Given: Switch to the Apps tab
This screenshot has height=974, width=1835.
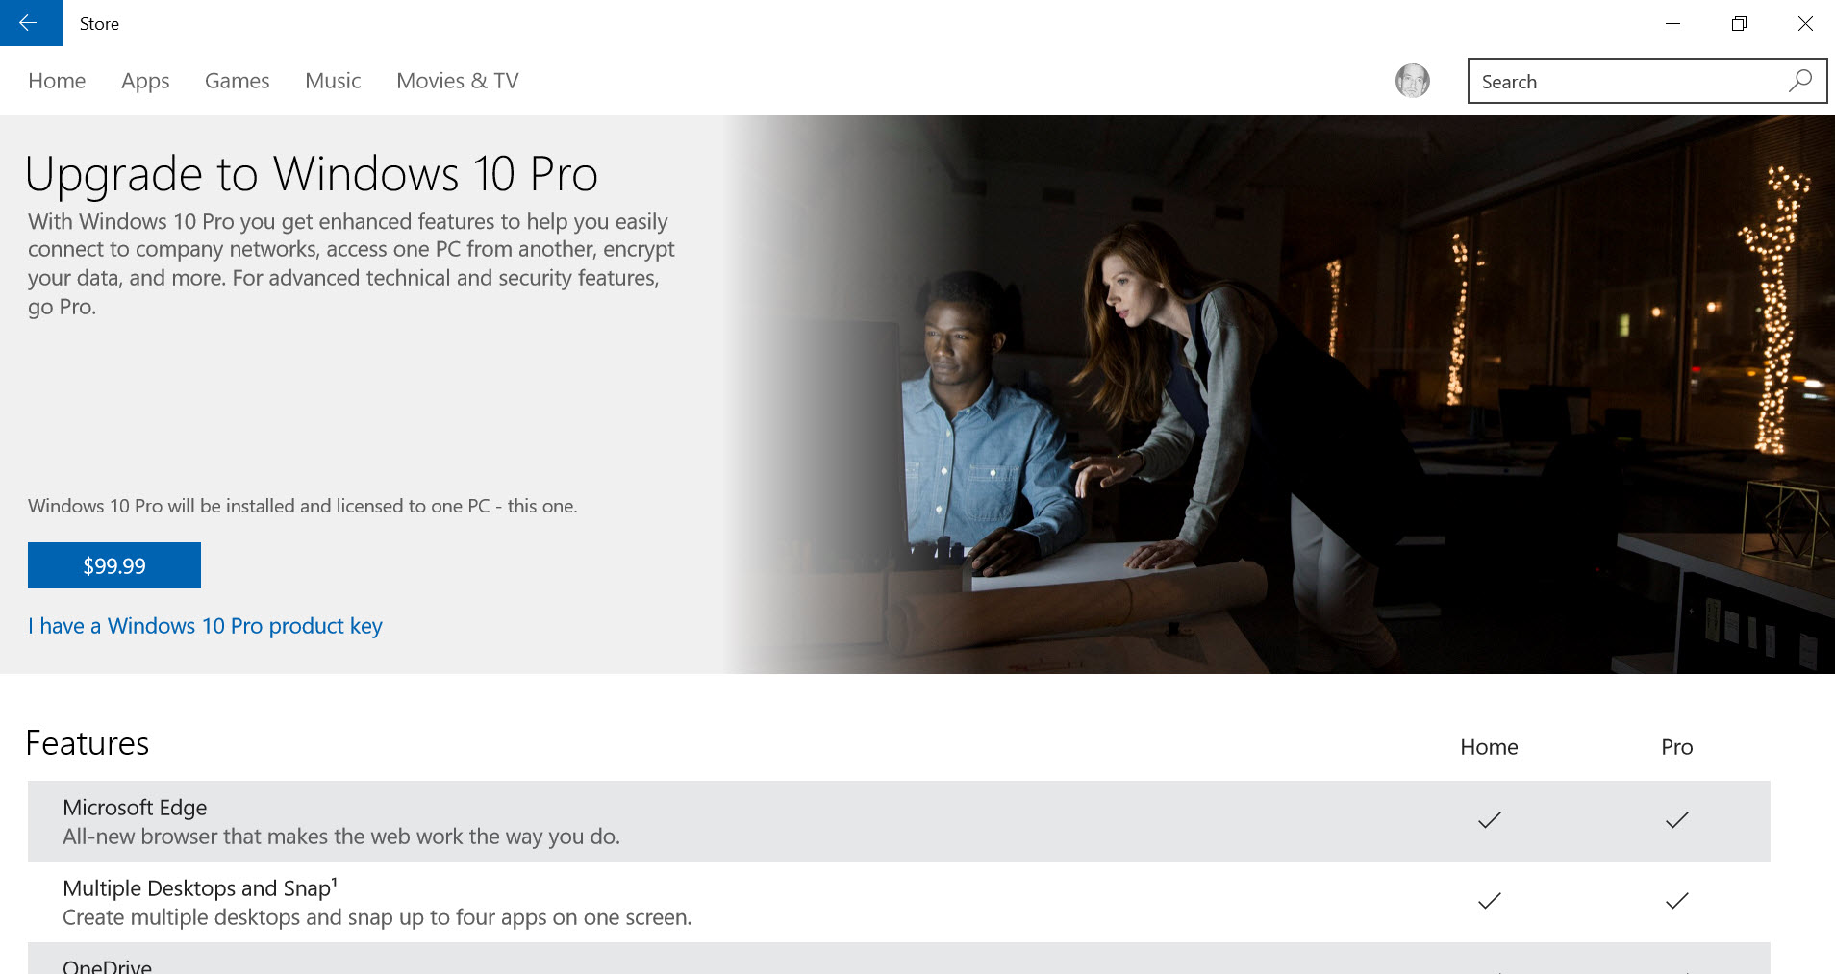Looking at the screenshot, I should click(x=145, y=81).
